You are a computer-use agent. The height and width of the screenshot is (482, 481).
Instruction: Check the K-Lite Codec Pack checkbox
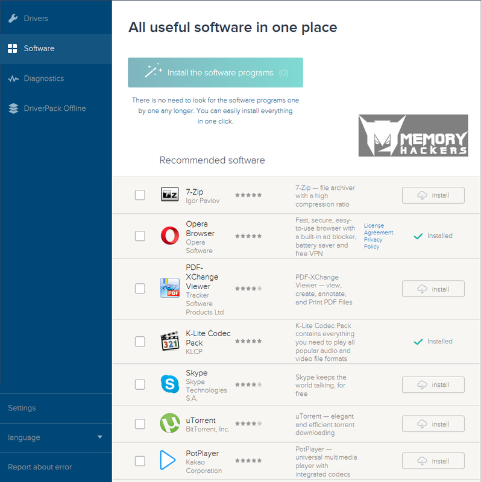click(140, 341)
